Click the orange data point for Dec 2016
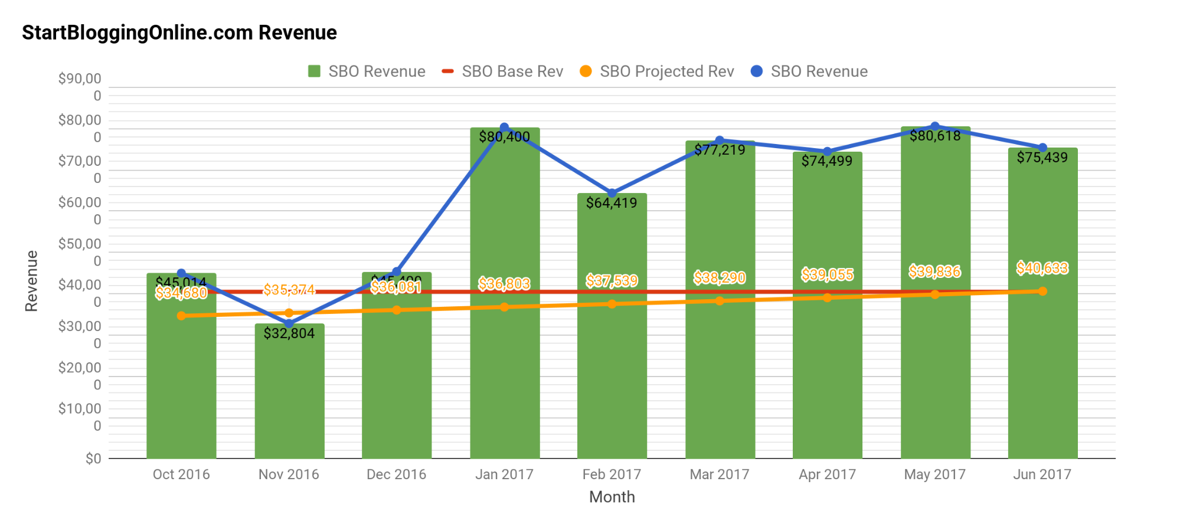 396,310
